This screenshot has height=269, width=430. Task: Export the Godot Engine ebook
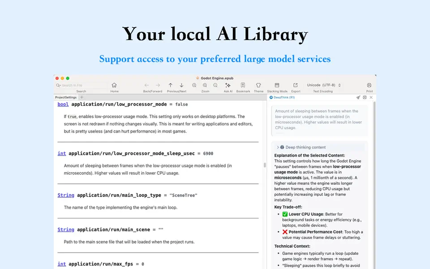pos(296,85)
